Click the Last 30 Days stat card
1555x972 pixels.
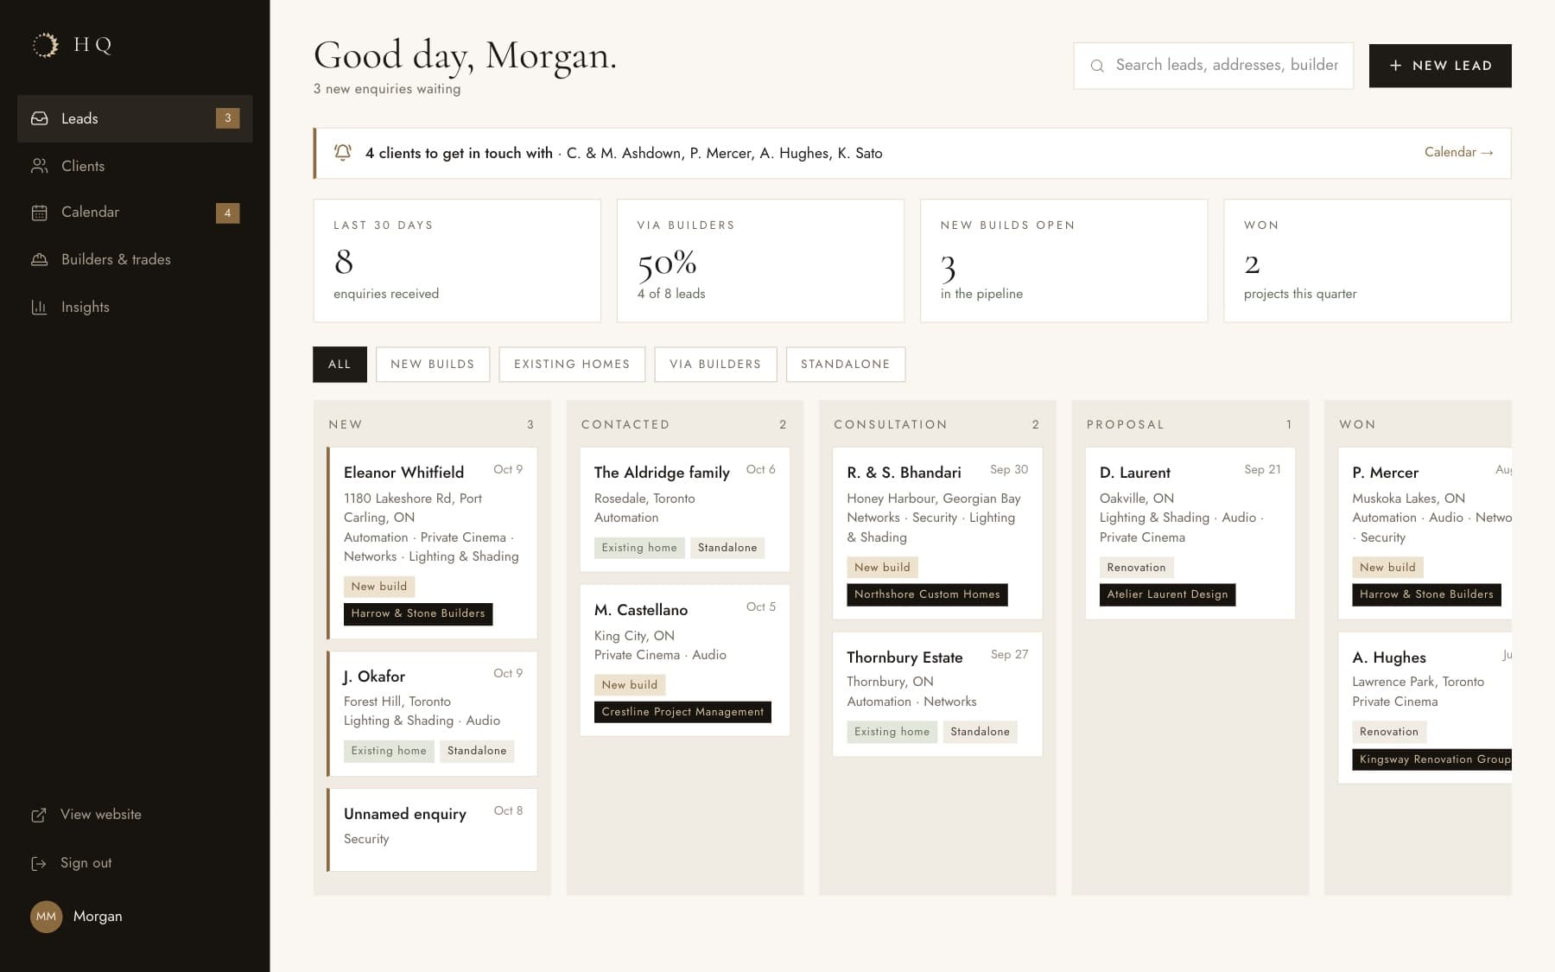click(x=457, y=261)
